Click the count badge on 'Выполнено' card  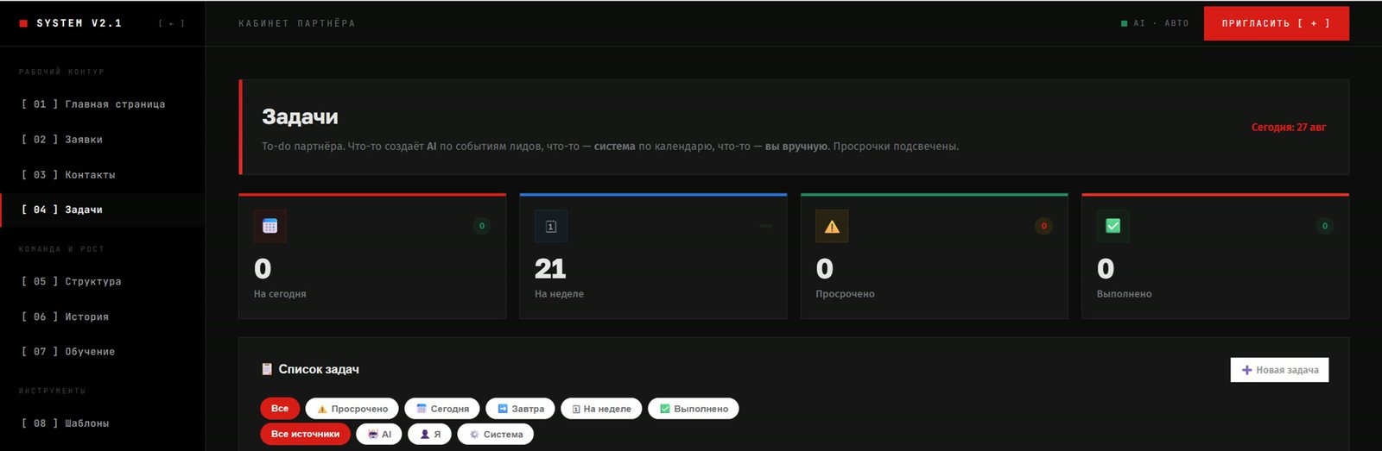click(1325, 226)
